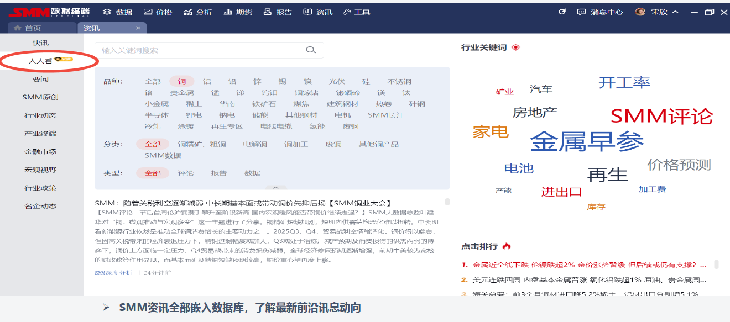
Task: Select the 贵金属 variety filter
Action: 182,93
